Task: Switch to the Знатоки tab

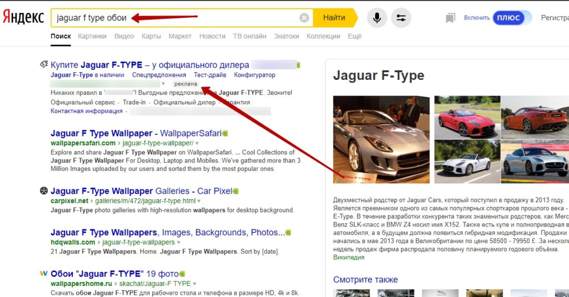Action: (286, 36)
